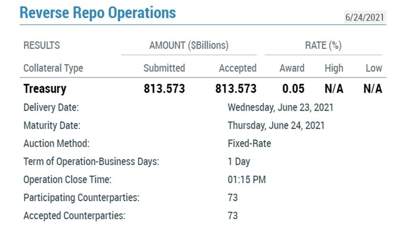Select the Fixed-Rate auction method value
Image resolution: width=396 pixels, height=225 pixels.
tap(249, 144)
